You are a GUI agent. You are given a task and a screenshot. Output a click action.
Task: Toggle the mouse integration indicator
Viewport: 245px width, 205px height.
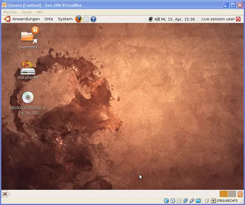pyautogui.click(x=207, y=201)
